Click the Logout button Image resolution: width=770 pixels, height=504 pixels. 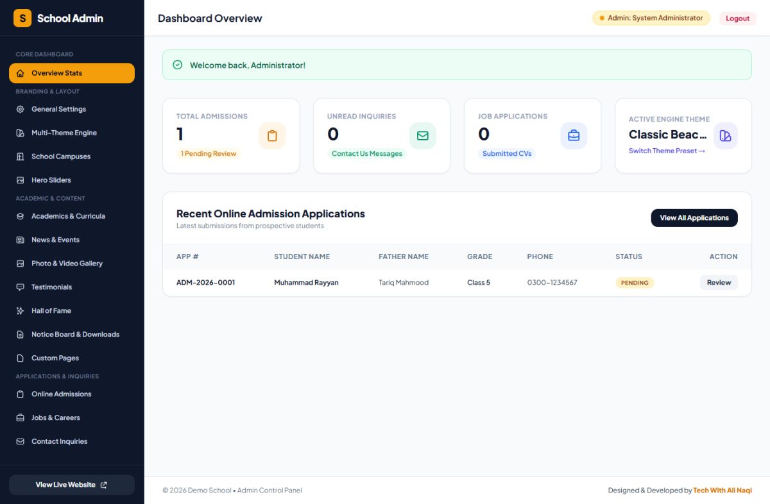[x=738, y=19]
